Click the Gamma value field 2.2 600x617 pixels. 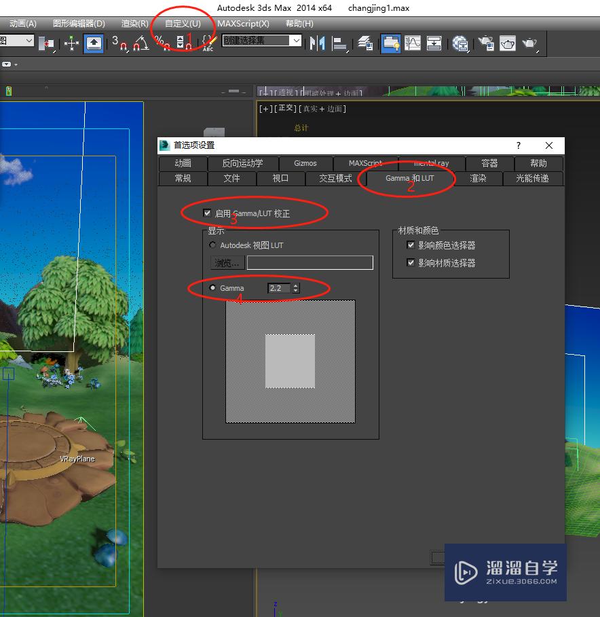coord(280,288)
